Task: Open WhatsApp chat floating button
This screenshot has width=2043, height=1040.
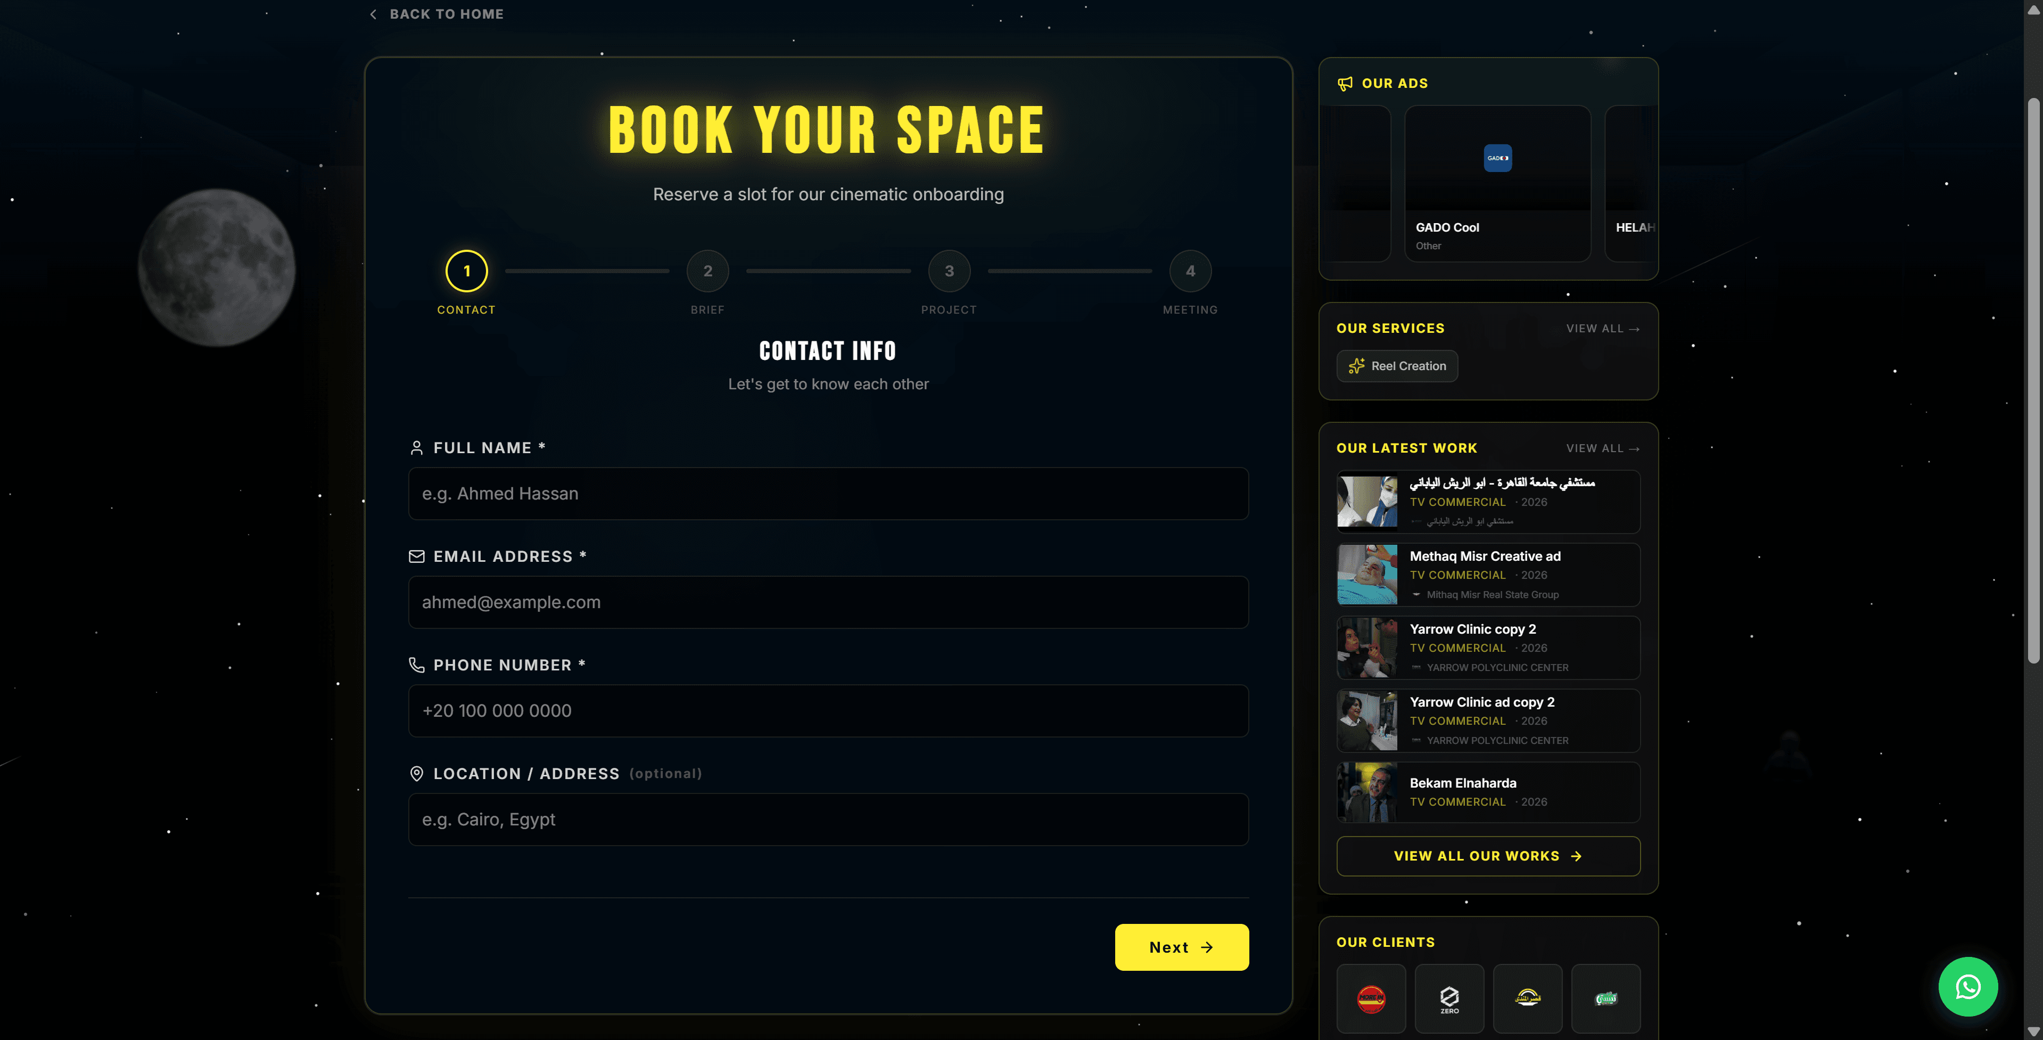Action: tap(1967, 986)
